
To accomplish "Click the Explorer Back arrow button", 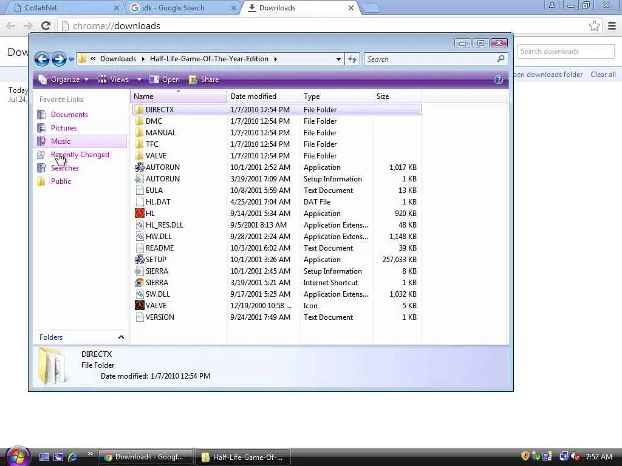I will pyautogui.click(x=42, y=59).
